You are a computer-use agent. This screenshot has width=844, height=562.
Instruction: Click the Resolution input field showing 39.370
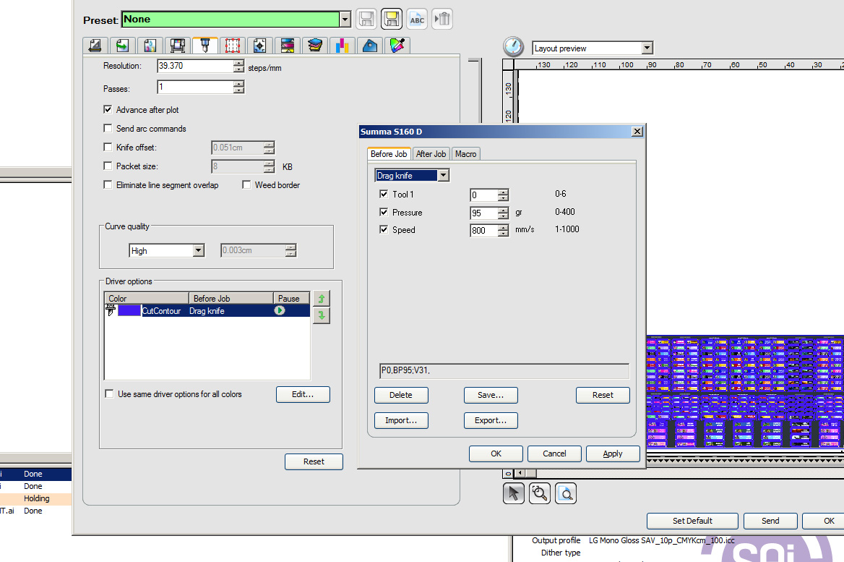(195, 66)
